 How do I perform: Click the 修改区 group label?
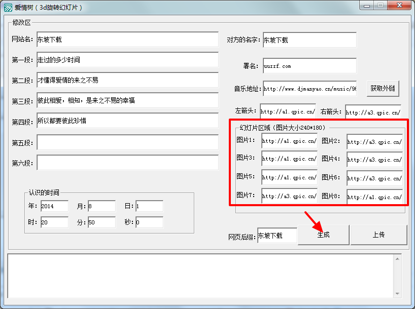click(21, 22)
